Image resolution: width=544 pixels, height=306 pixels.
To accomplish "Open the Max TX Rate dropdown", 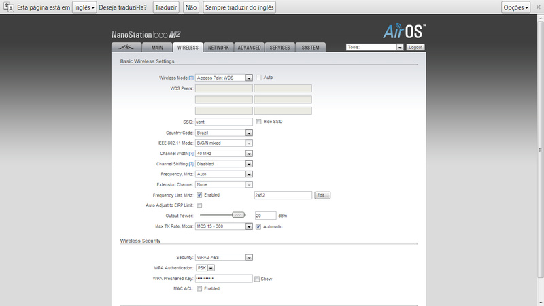I will [x=224, y=226].
